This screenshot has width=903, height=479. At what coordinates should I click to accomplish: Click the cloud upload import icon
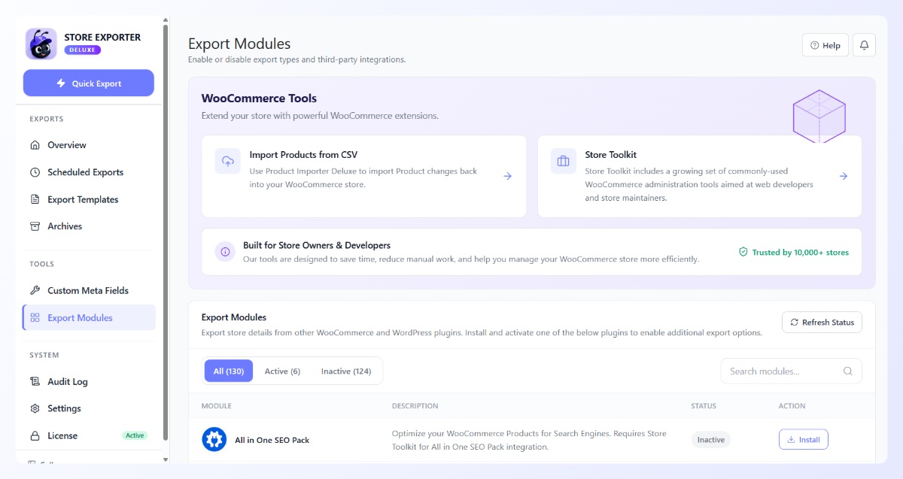pos(228,161)
